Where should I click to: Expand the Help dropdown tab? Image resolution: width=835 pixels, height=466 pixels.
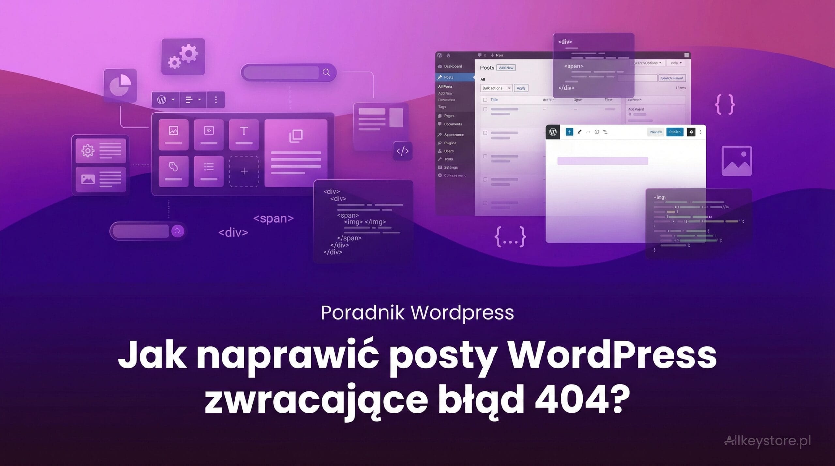(676, 63)
